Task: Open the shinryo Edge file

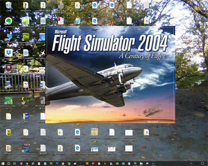Action: pyautogui.click(x=77, y=132)
